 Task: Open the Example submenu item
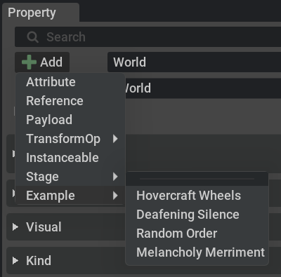(70, 196)
